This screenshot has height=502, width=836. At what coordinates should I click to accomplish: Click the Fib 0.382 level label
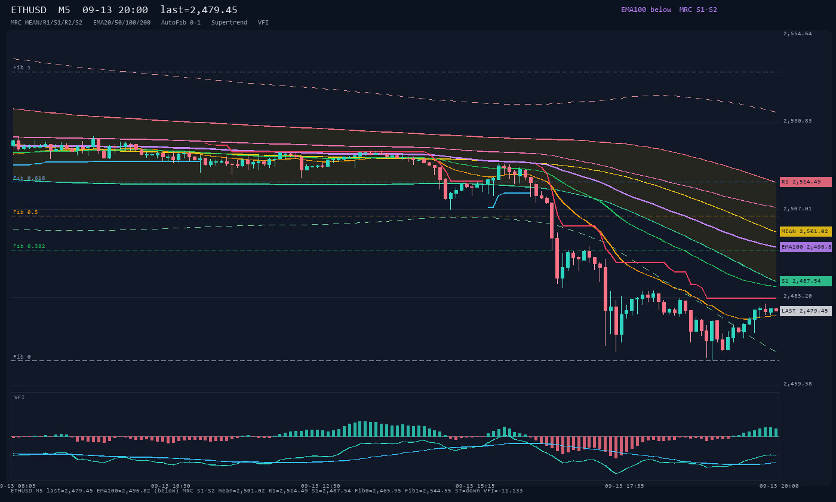29,246
